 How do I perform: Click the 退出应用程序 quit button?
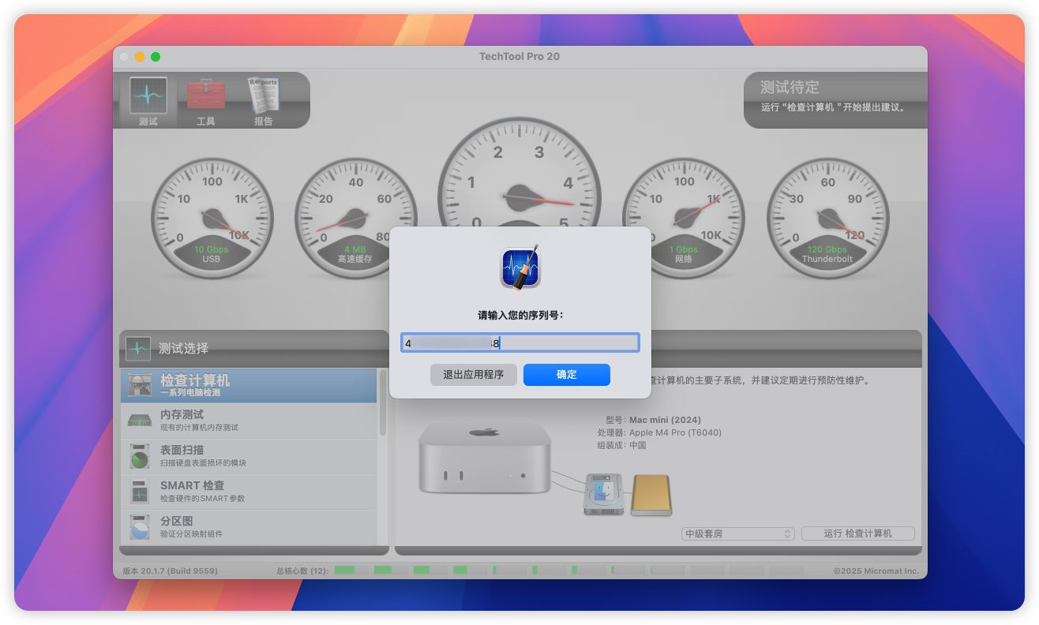(474, 375)
